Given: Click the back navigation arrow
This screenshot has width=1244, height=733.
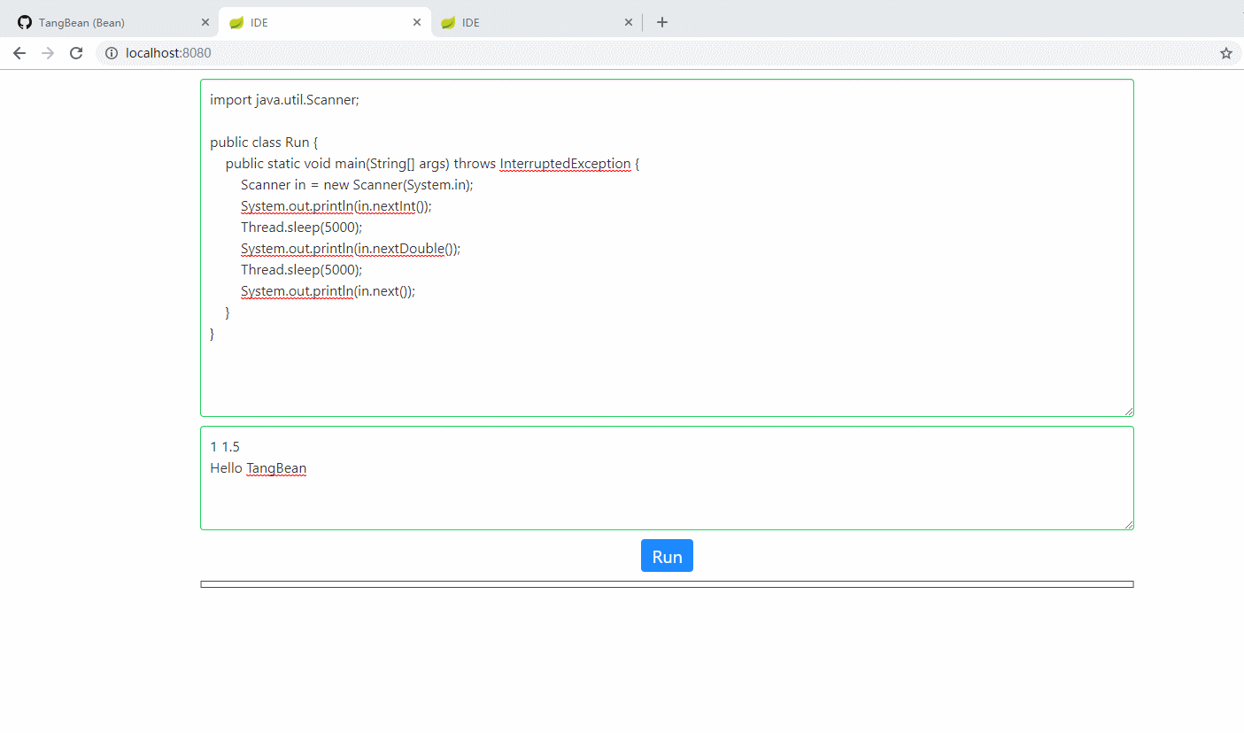Looking at the screenshot, I should pos(19,52).
